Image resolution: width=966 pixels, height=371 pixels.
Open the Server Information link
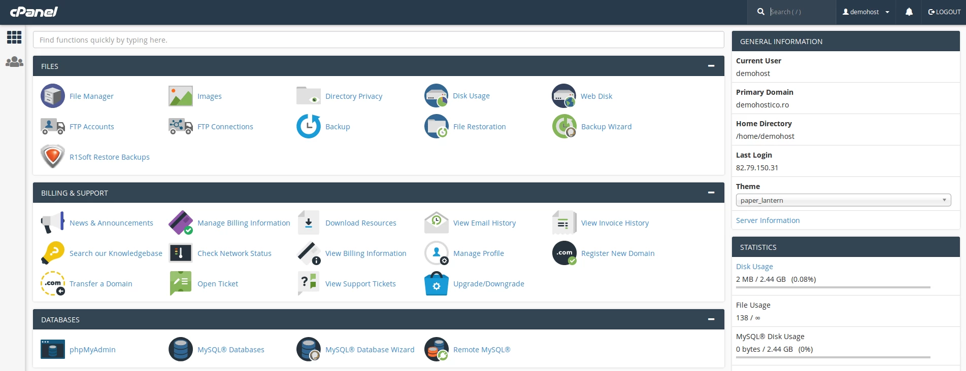768,220
